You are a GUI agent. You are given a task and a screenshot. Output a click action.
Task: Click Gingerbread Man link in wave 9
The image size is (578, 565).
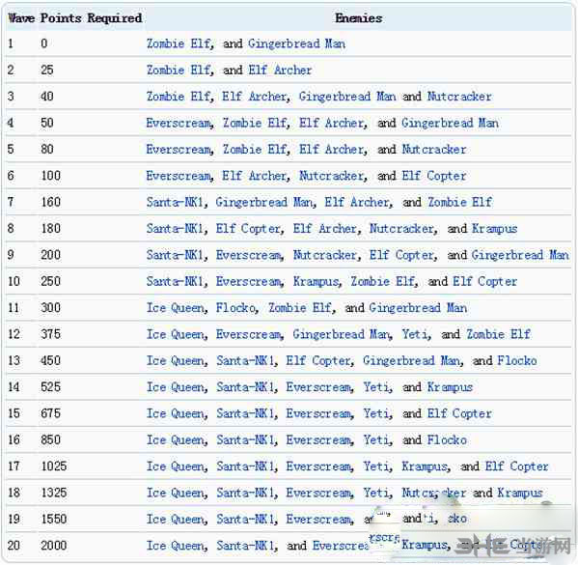tap(520, 255)
